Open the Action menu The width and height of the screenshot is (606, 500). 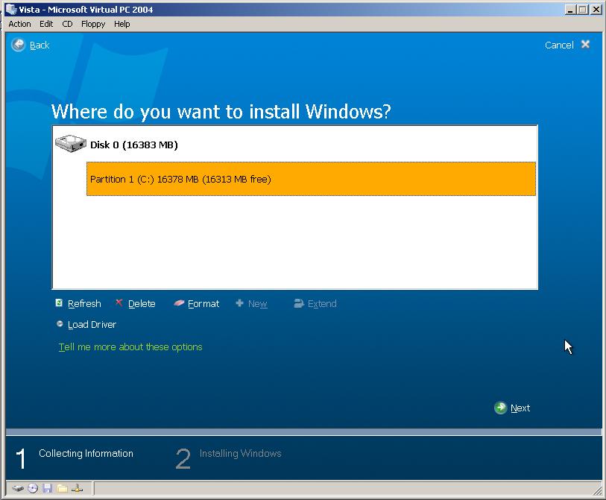coord(19,24)
